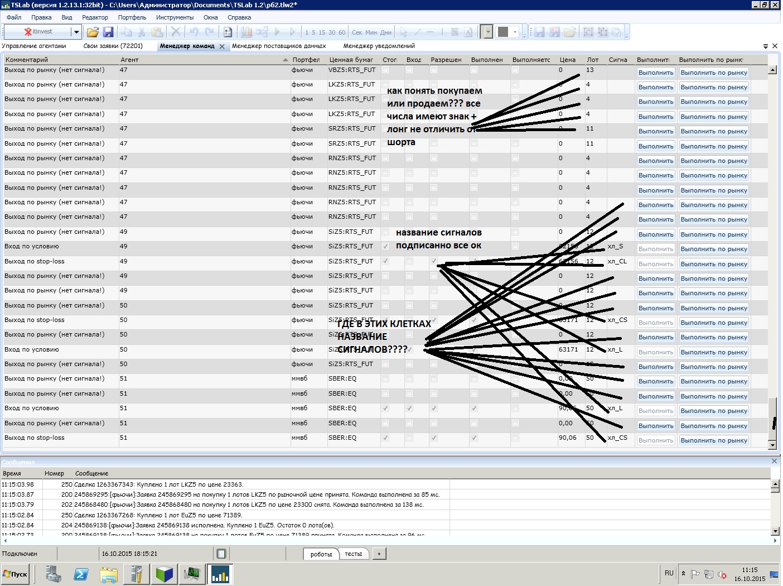Close the Сообщения messages panel
Image resolution: width=783 pixels, height=586 pixels.
[774, 461]
